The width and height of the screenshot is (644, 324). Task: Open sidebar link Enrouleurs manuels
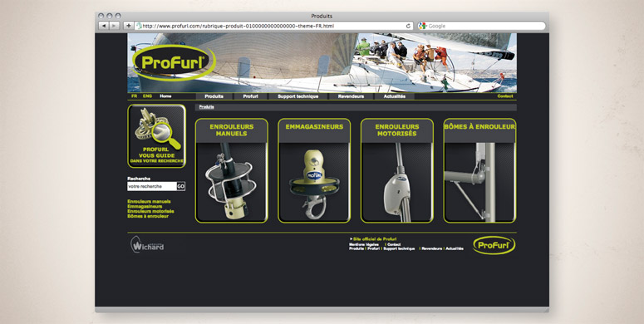(x=149, y=202)
